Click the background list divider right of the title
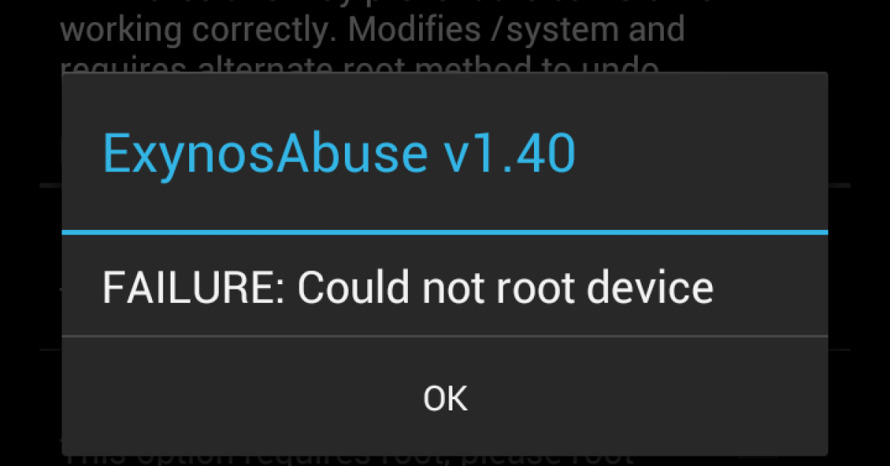 [x=839, y=184]
